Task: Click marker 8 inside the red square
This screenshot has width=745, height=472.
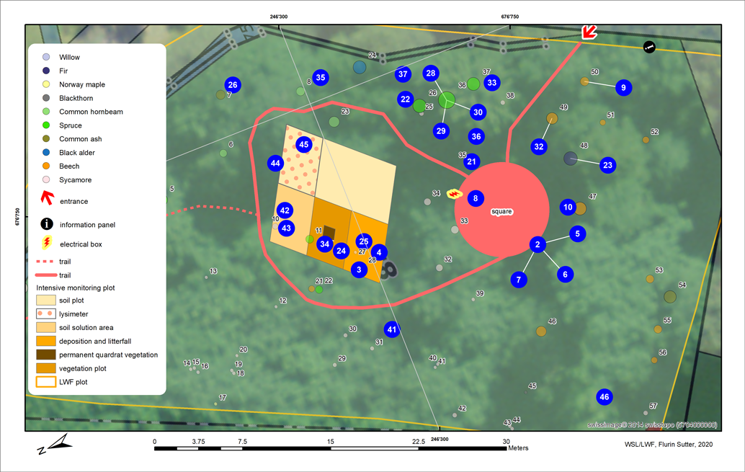Action: coord(475,198)
